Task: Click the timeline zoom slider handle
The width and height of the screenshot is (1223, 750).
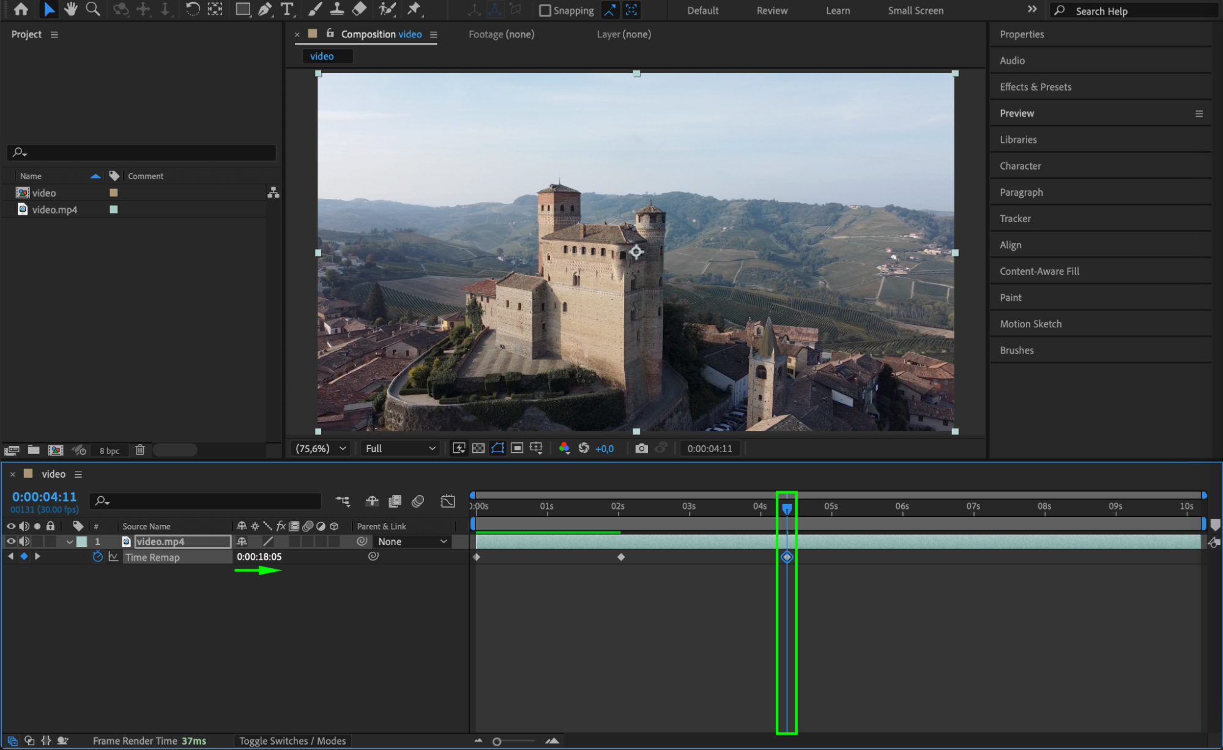Action: coord(497,741)
